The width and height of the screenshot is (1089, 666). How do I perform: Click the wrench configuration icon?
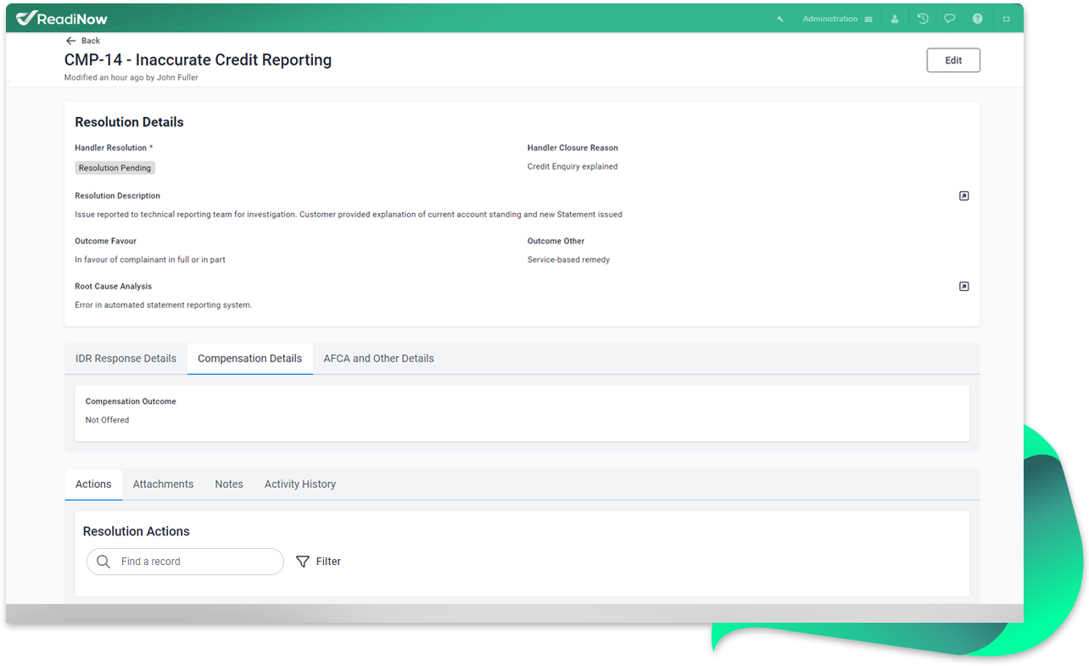[x=780, y=19]
